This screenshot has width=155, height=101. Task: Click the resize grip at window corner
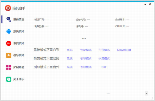tap(152, 98)
